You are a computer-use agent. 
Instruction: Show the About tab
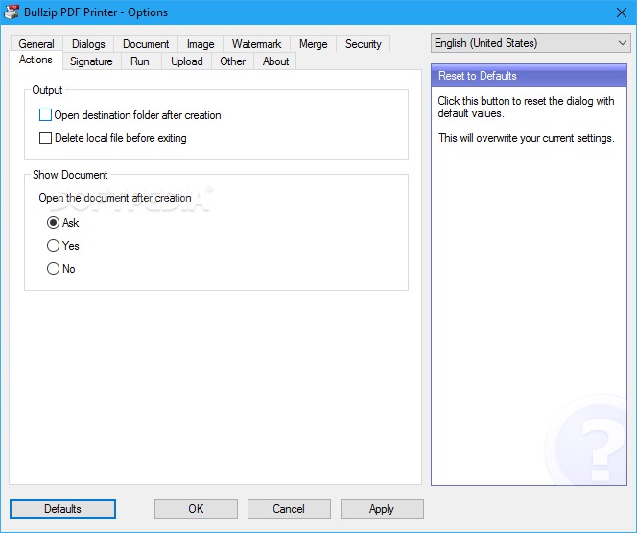coord(275,61)
